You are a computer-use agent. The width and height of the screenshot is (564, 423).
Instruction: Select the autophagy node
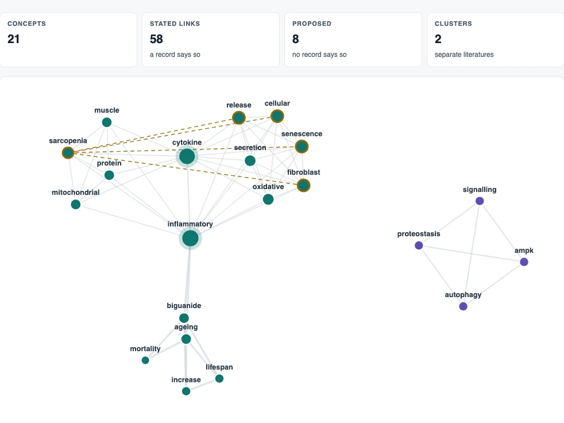(x=463, y=306)
